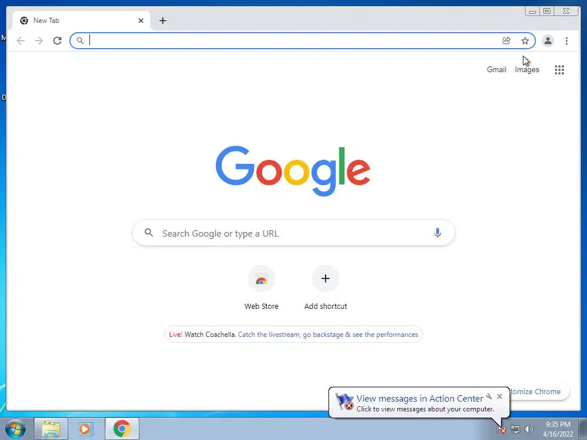The height and width of the screenshot is (440, 587).
Task: Close the Action Center notification balloon
Action: click(x=499, y=396)
